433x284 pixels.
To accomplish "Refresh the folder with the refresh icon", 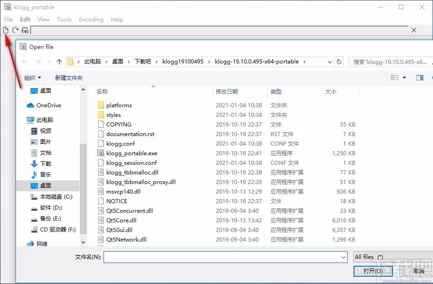I will click(x=339, y=62).
